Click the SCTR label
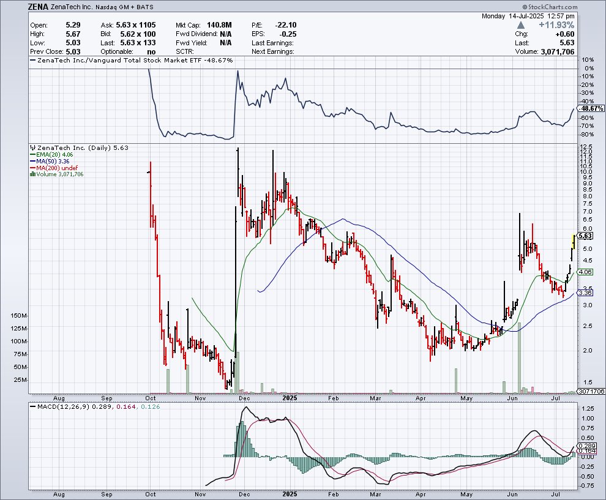The image size is (606, 500). pyautogui.click(x=185, y=52)
